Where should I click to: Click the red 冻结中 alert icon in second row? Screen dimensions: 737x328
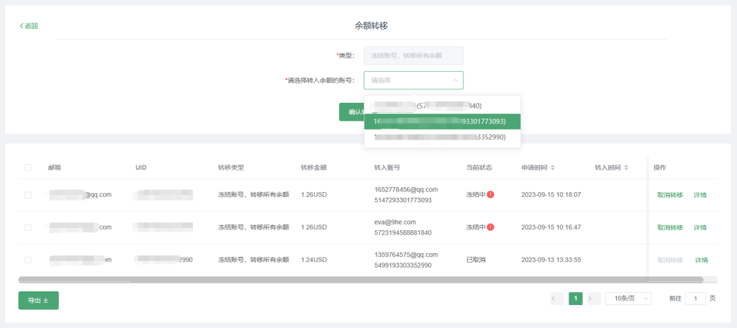tap(490, 227)
